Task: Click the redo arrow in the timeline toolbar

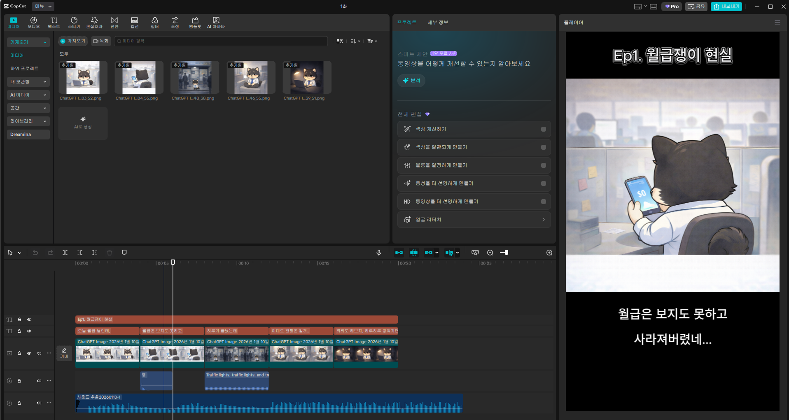Action: click(50, 253)
